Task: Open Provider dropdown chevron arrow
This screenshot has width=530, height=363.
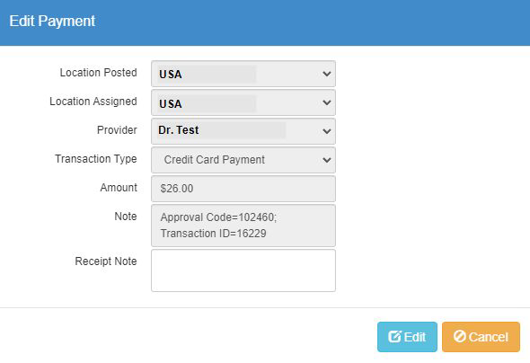Action: pos(326,131)
